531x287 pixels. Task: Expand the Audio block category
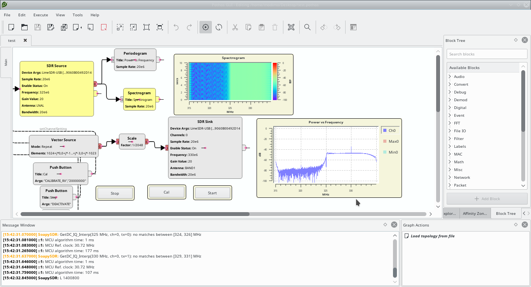(450, 76)
